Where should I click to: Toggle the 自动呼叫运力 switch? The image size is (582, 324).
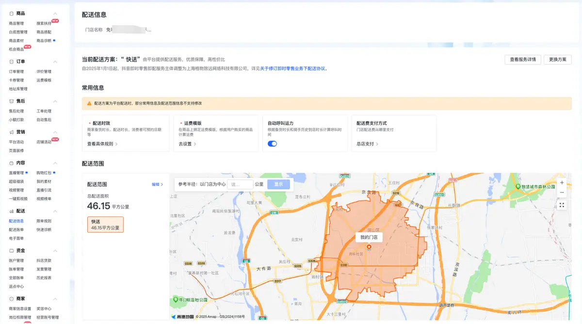(x=272, y=144)
